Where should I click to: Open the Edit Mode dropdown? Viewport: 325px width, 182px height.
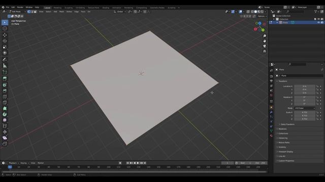(x=17, y=12)
